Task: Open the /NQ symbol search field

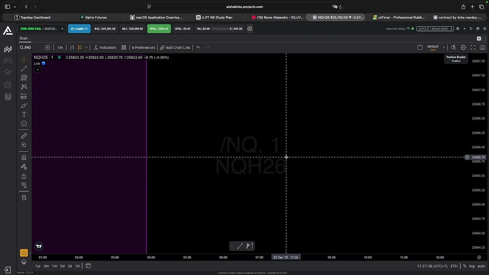Action: click(x=26, y=47)
